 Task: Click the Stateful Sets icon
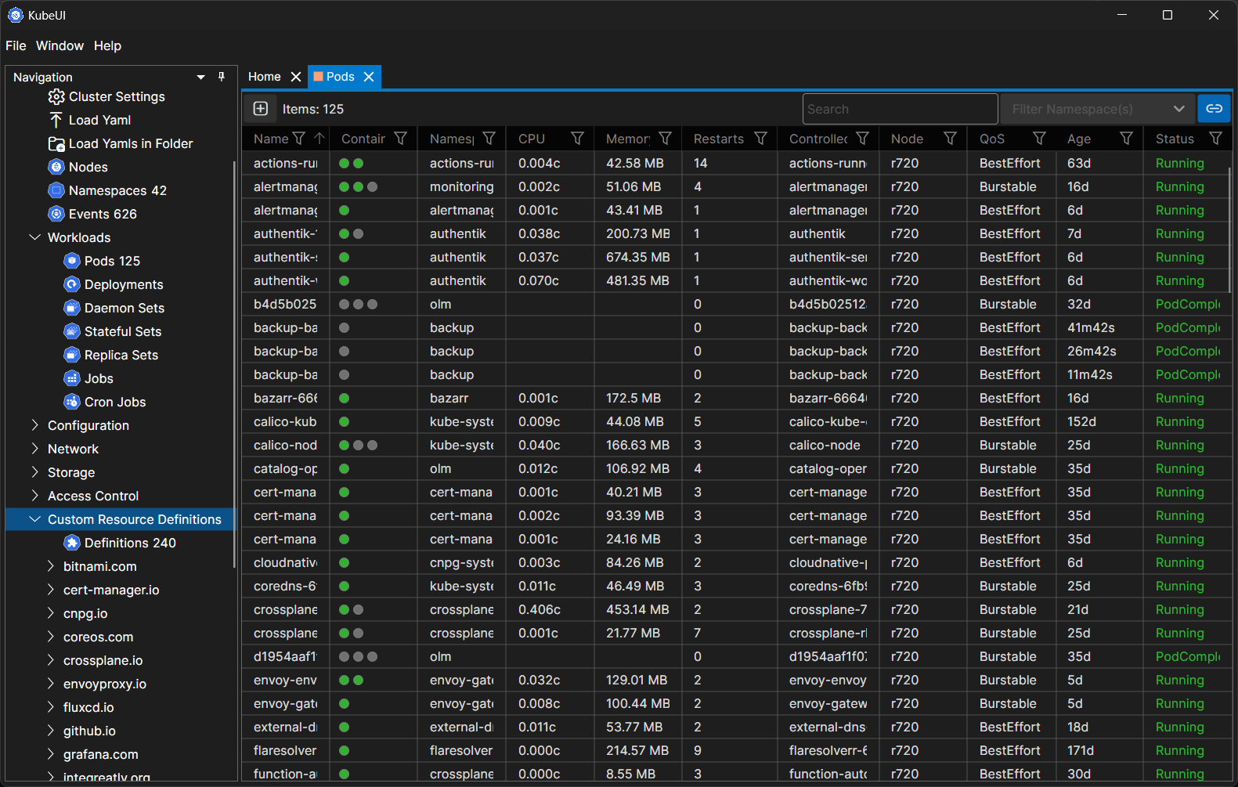click(72, 331)
